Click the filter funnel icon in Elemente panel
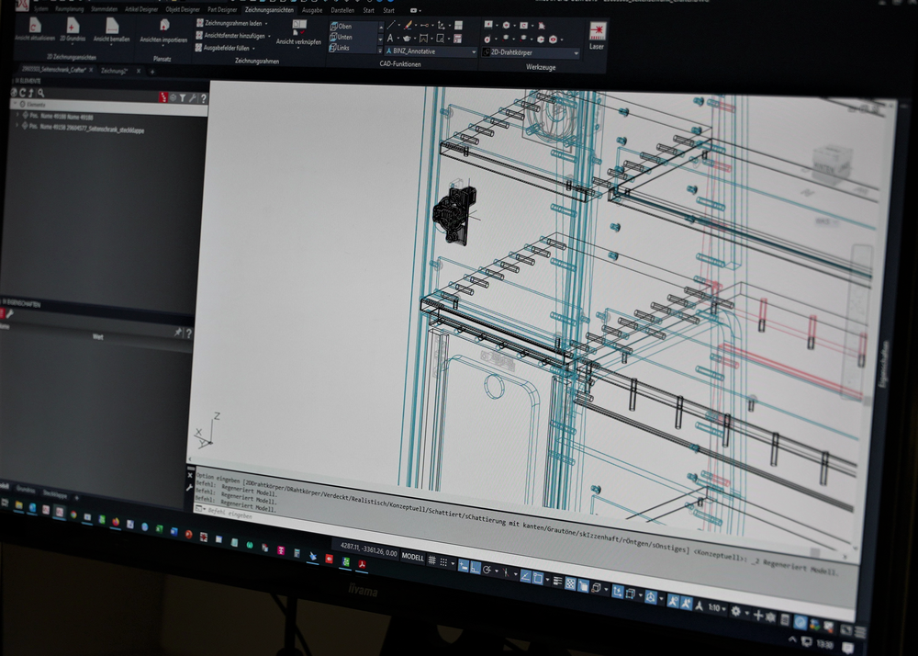Image resolution: width=918 pixels, height=656 pixels. click(x=182, y=97)
